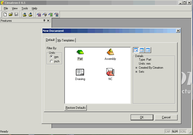Expand the Created By Cimatron node
Viewport: 193px width, 135px height.
pos(136,68)
